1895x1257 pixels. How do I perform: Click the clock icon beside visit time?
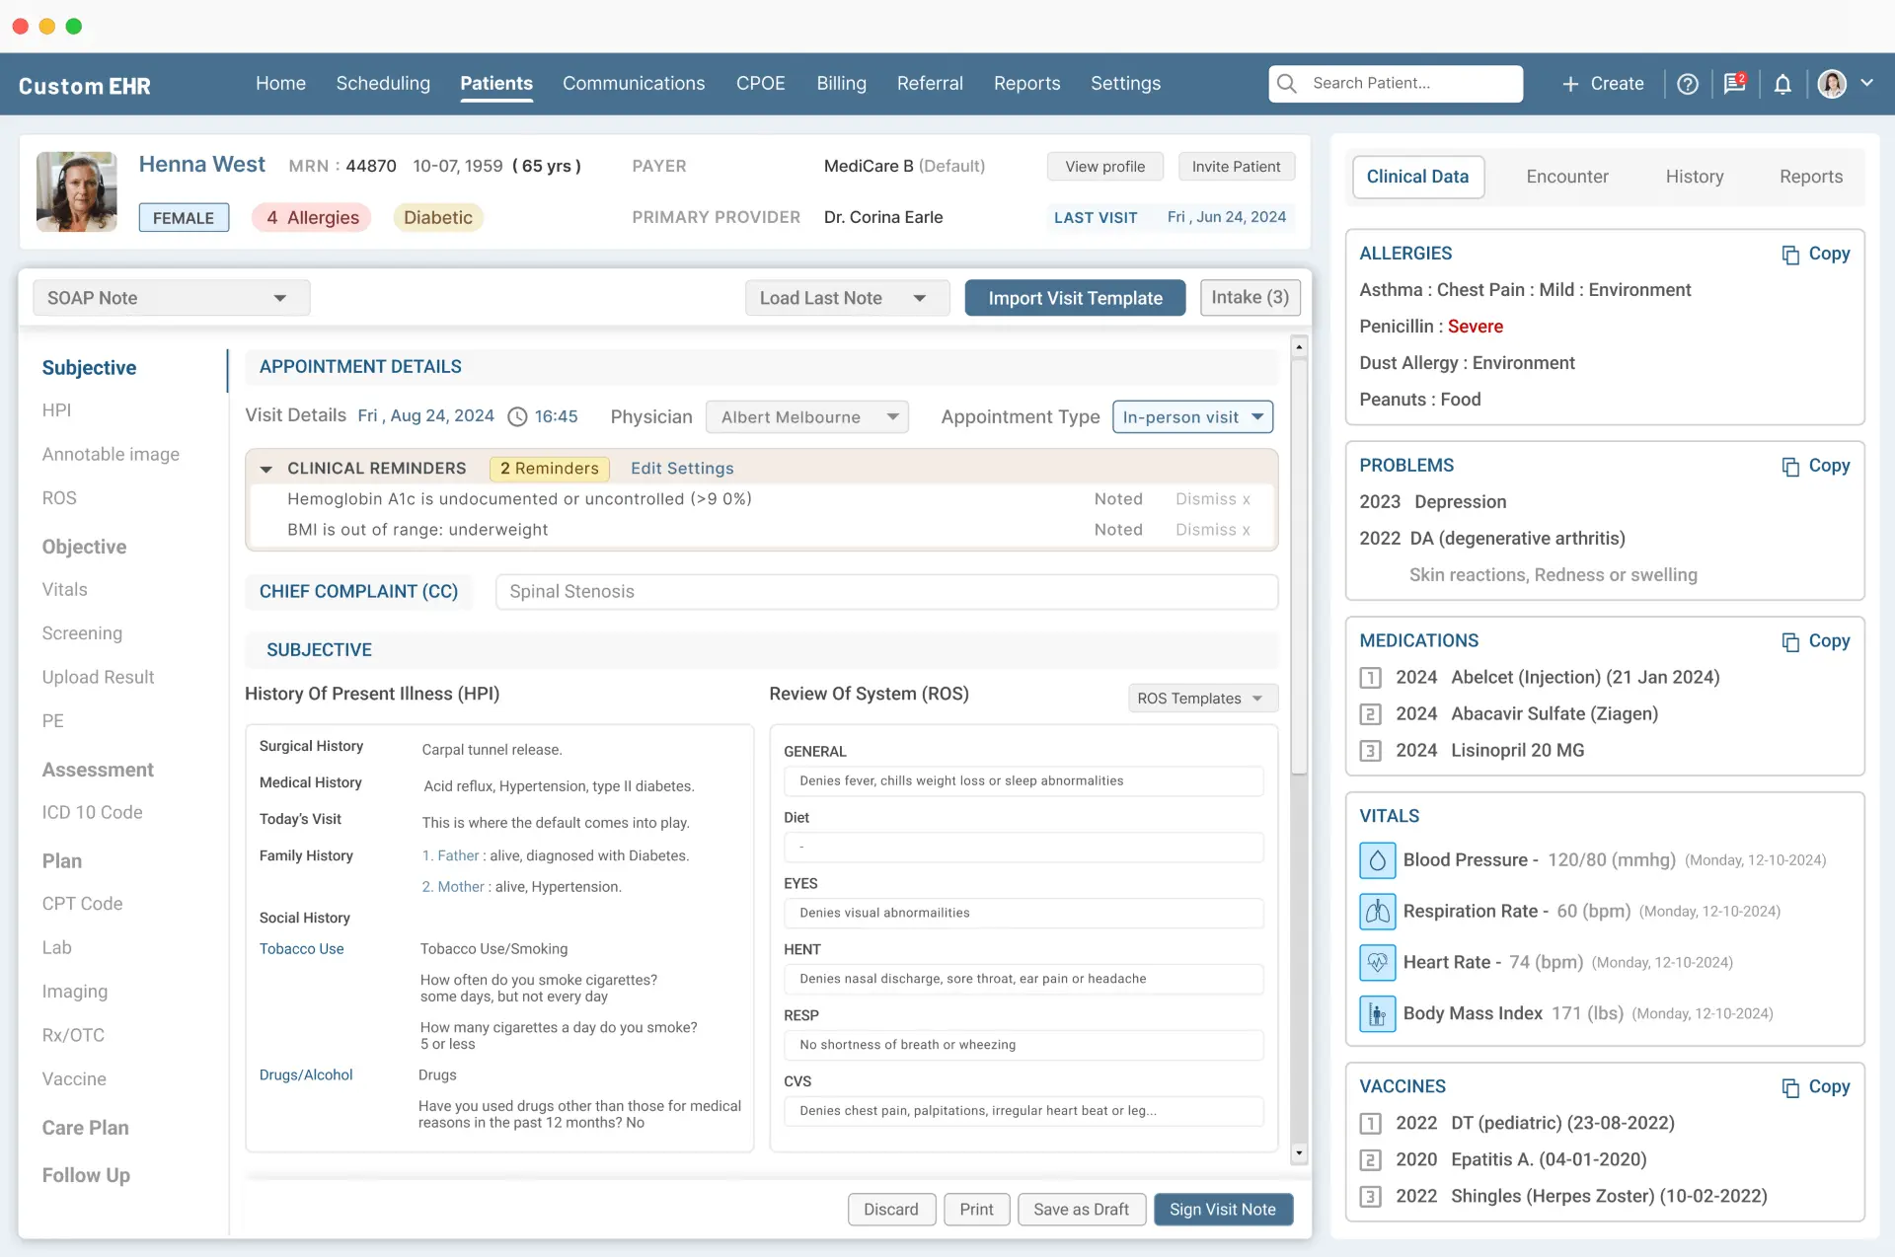click(x=517, y=417)
